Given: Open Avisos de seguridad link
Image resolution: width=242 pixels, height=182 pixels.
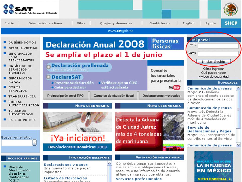Looking at the screenshot, I should click(214, 77).
